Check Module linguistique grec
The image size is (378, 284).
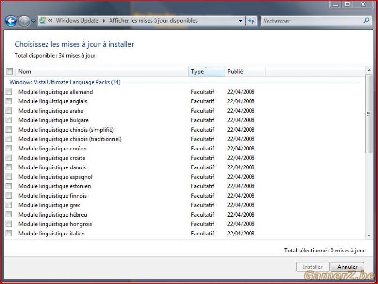pos(9,205)
